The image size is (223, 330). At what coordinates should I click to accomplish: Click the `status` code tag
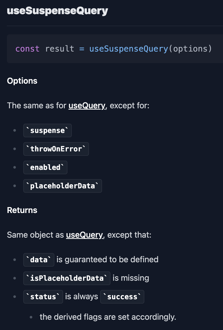tap(43, 297)
